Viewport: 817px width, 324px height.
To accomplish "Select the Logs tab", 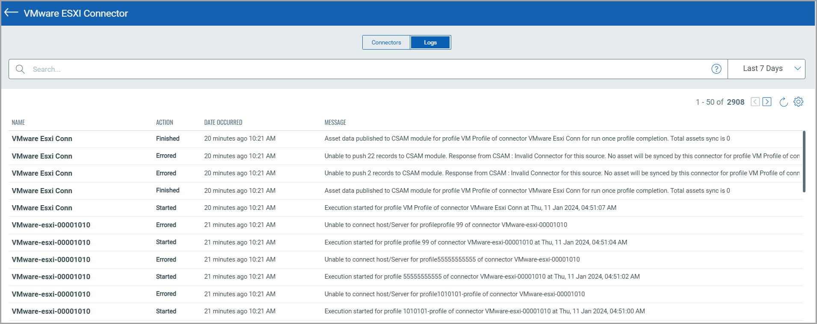I will tap(430, 42).
